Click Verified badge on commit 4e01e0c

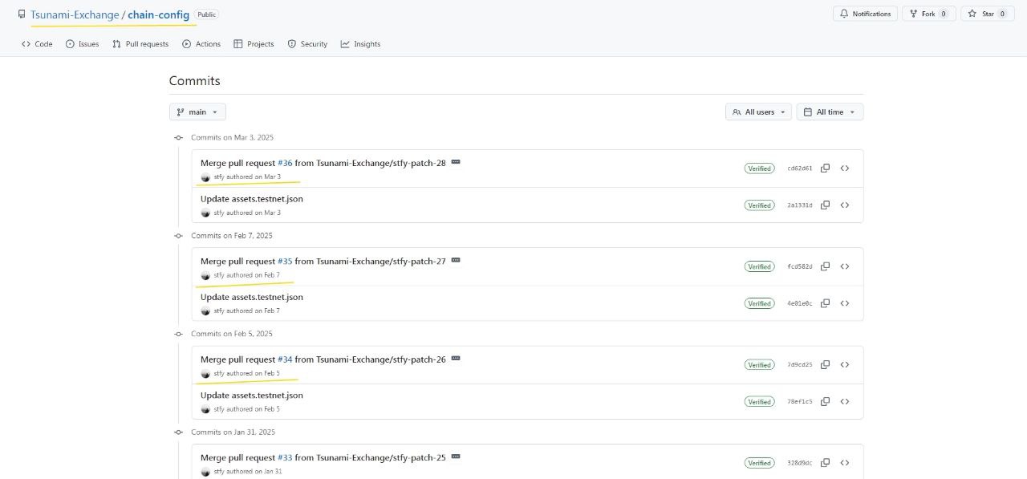click(759, 303)
